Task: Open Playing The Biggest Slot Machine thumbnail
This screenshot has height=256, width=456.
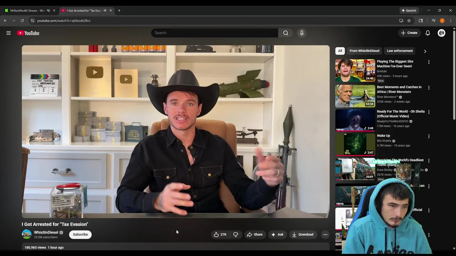Action: (x=355, y=70)
